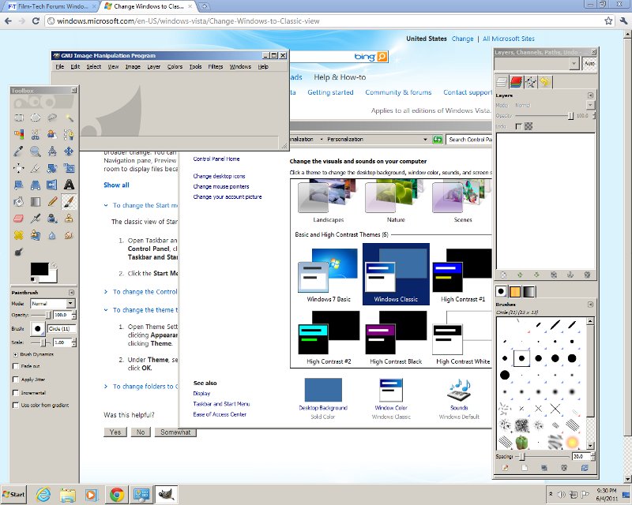Click the Yes helpful button
The width and height of the screenshot is (632, 505).
[x=115, y=432]
